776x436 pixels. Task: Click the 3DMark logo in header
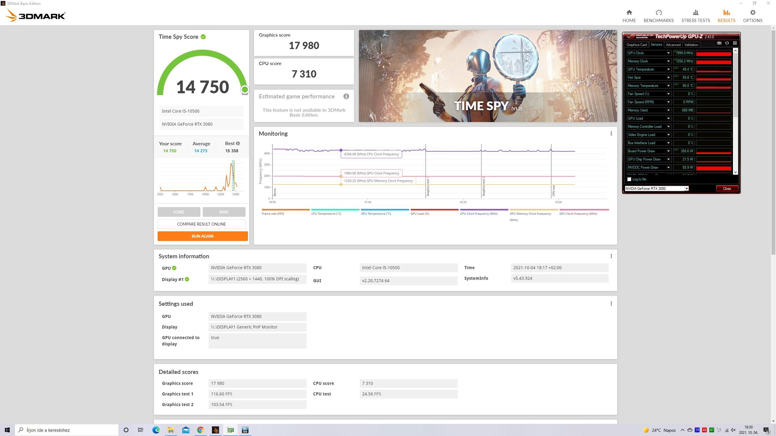[x=36, y=15]
